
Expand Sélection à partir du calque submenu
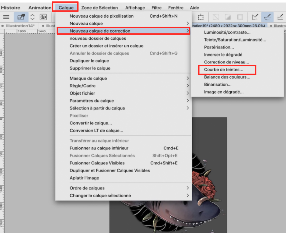pyautogui.click(x=124, y=108)
